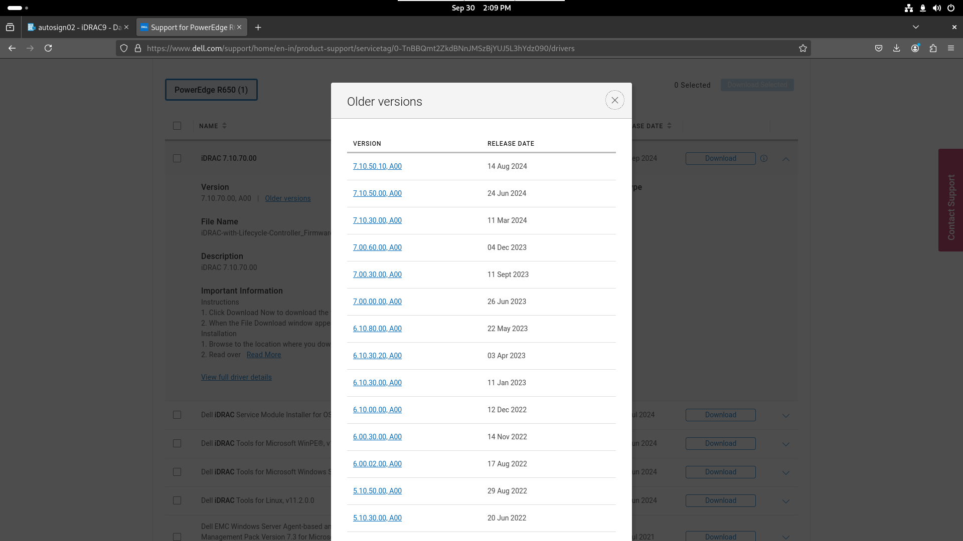Open version 5.10.50.00, A00 link
This screenshot has height=541, width=963.
point(377,491)
